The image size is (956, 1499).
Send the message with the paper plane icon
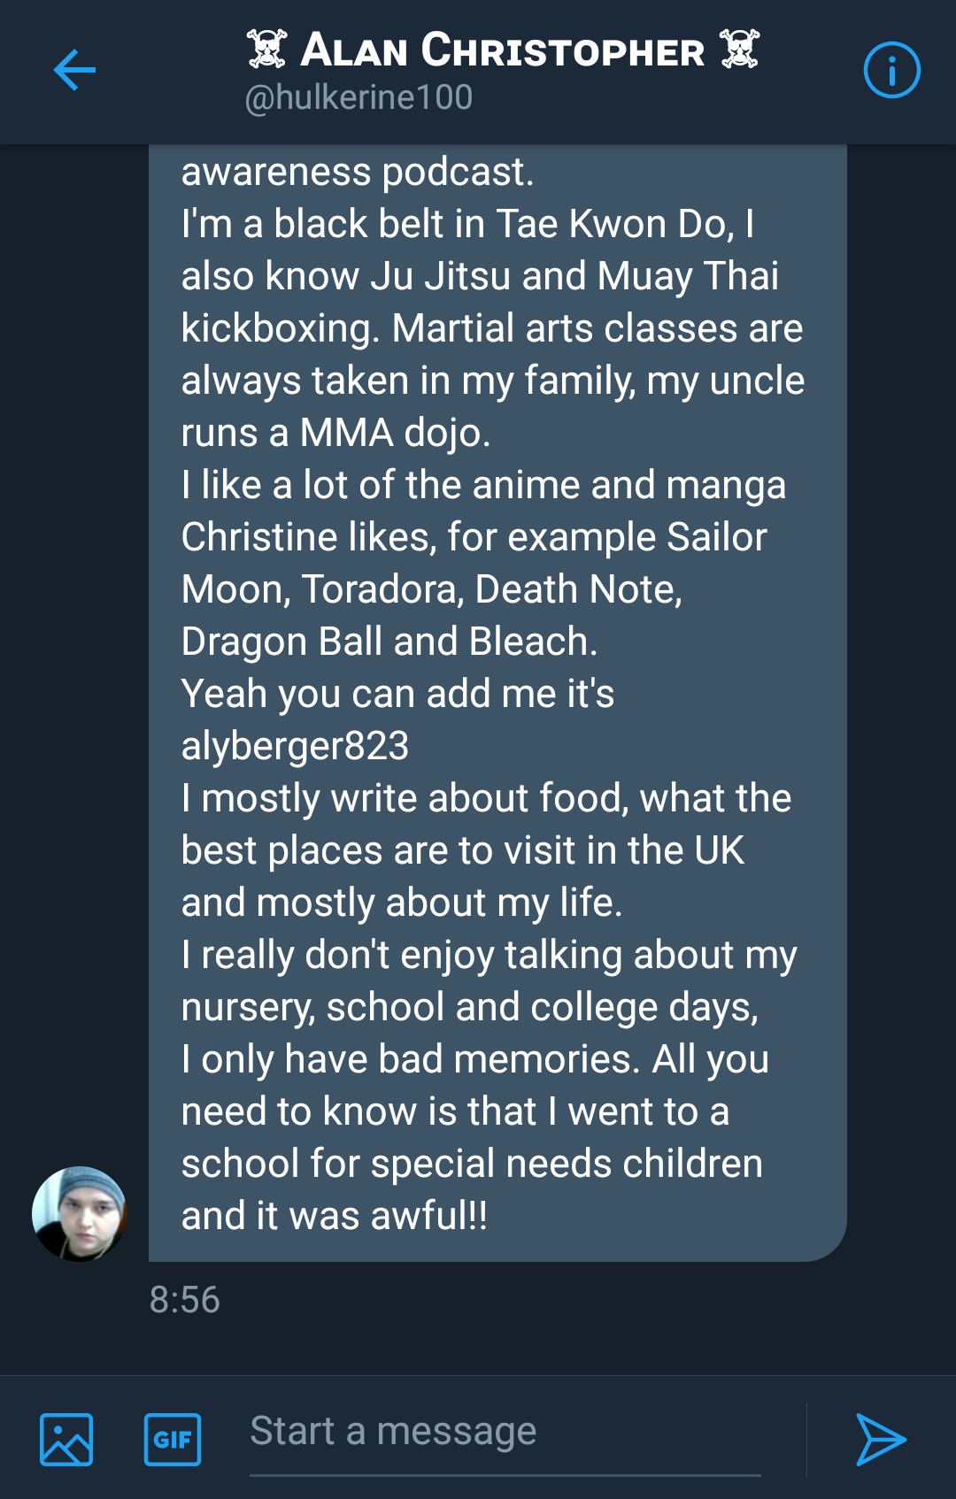[x=880, y=1439]
